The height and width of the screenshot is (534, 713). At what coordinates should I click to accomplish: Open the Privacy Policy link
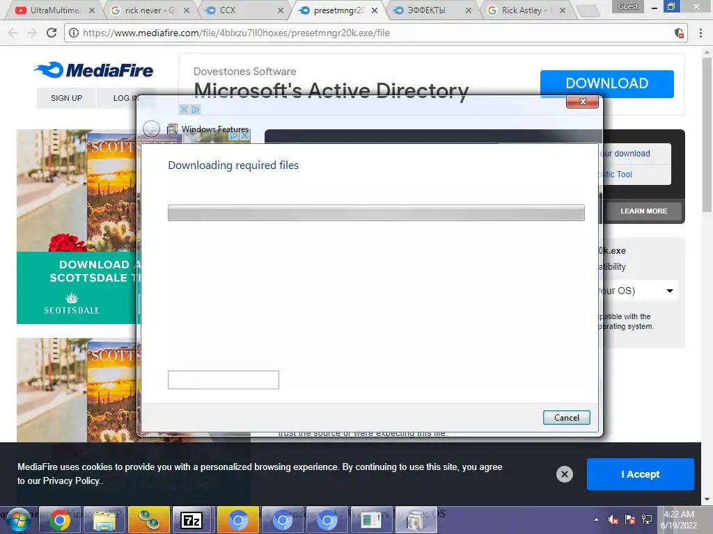(x=72, y=481)
